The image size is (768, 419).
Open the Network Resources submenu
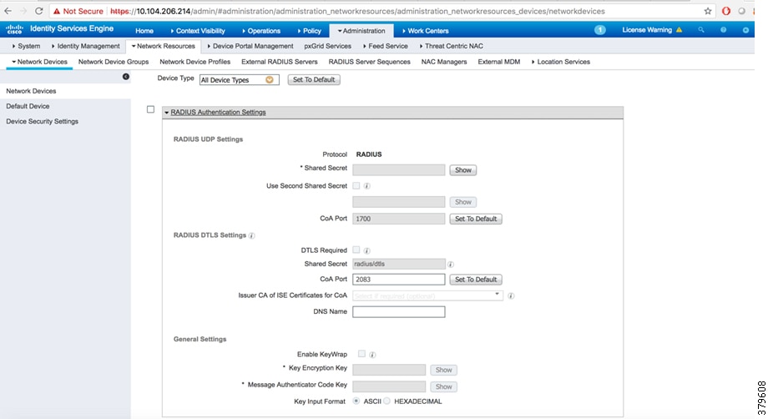[163, 46]
